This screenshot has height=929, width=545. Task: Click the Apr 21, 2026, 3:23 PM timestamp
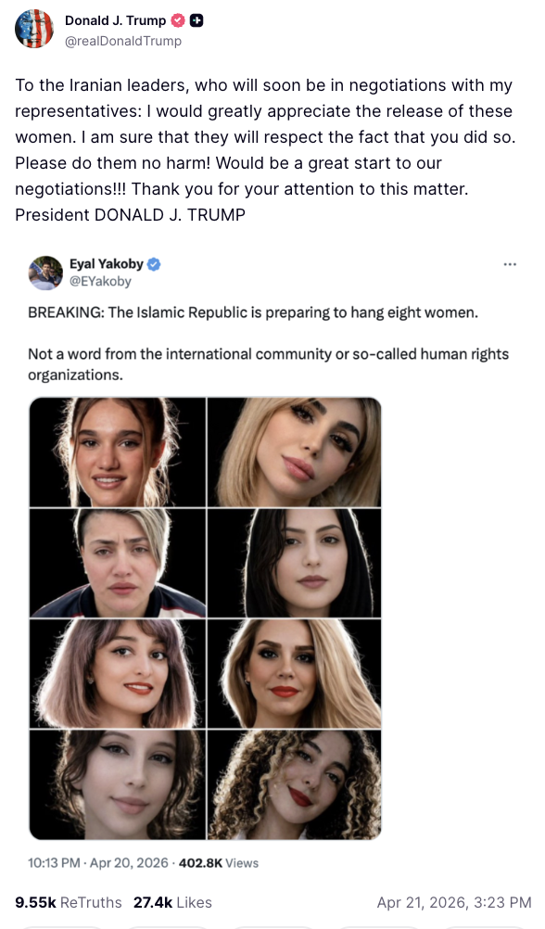click(x=454, y=902)
